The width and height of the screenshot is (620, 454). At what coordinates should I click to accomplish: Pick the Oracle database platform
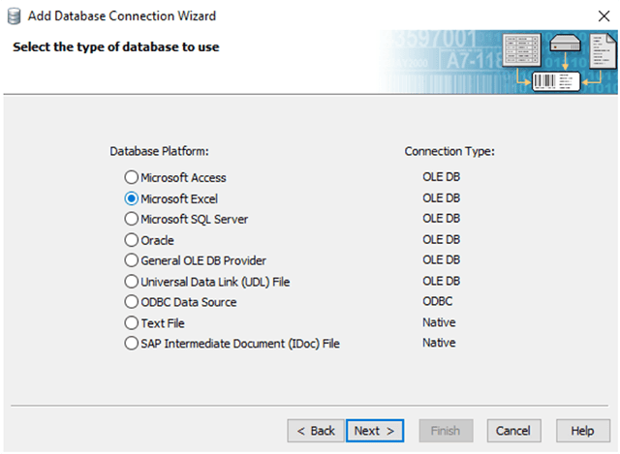pos(132,240)
